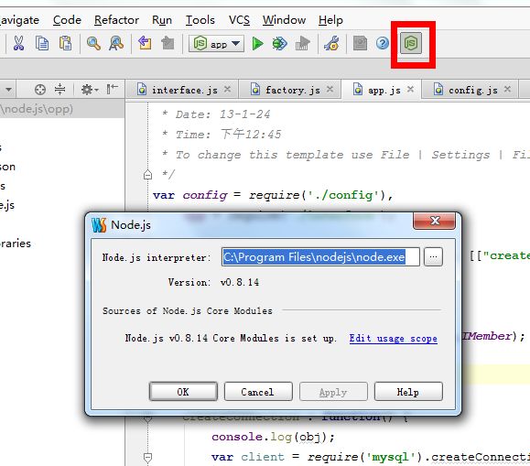Click the Collapse All icon in project panel
530x466 pixels.
[59, 90]
